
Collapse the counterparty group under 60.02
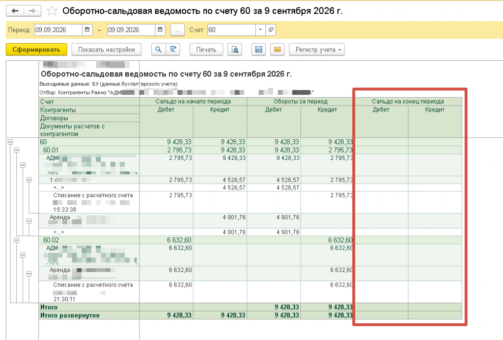[x=23, y=255]
